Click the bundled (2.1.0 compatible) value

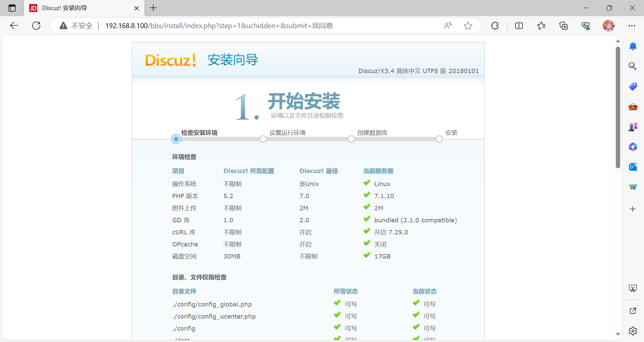tap(416, 220)
